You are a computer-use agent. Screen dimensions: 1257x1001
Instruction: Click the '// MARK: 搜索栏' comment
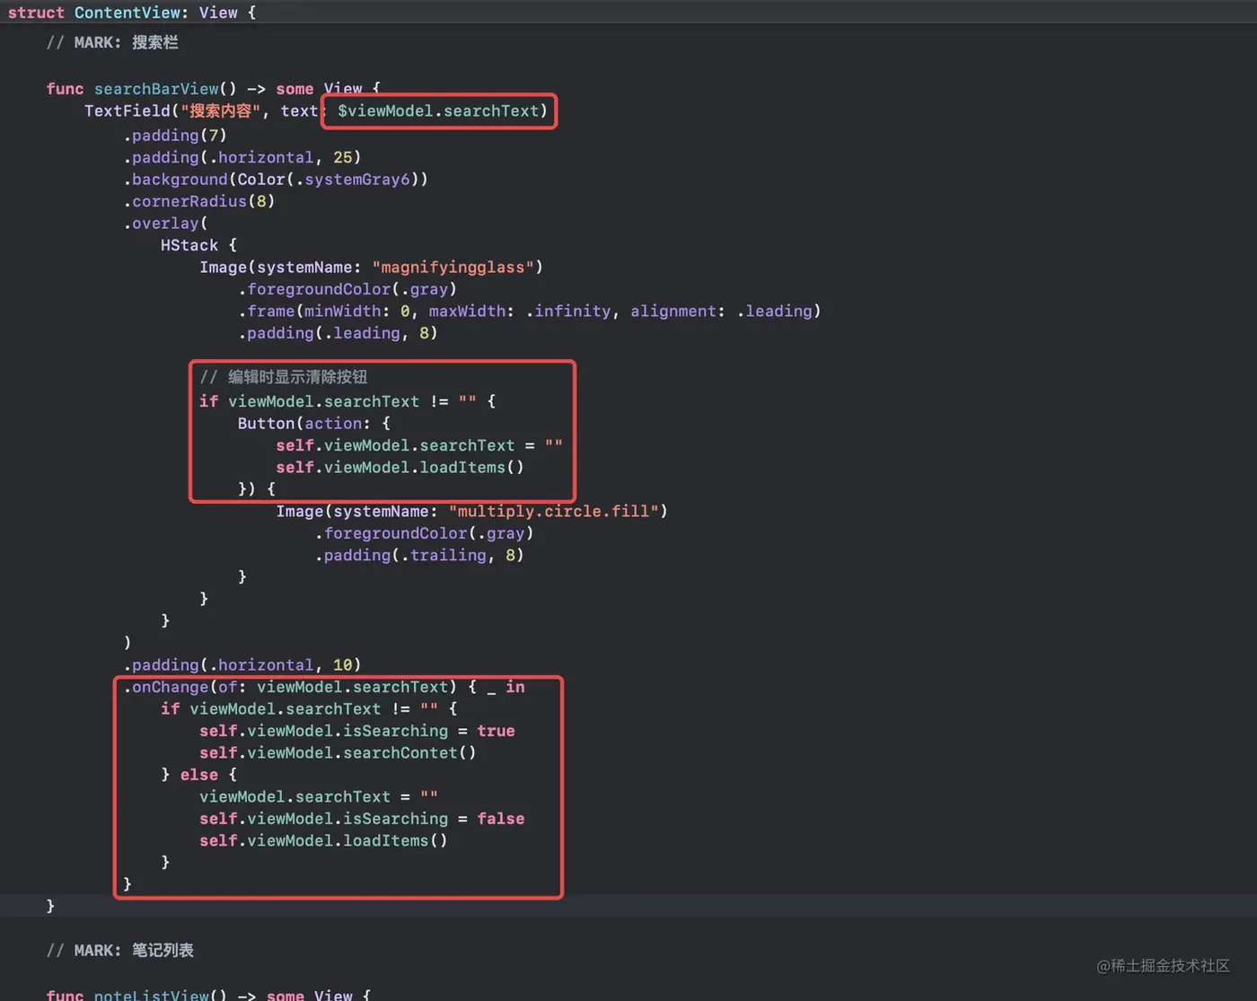click(112, 42)
